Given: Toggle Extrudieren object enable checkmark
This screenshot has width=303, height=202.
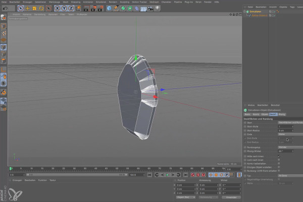Looking at the screenshot, I should coord(275,12).
